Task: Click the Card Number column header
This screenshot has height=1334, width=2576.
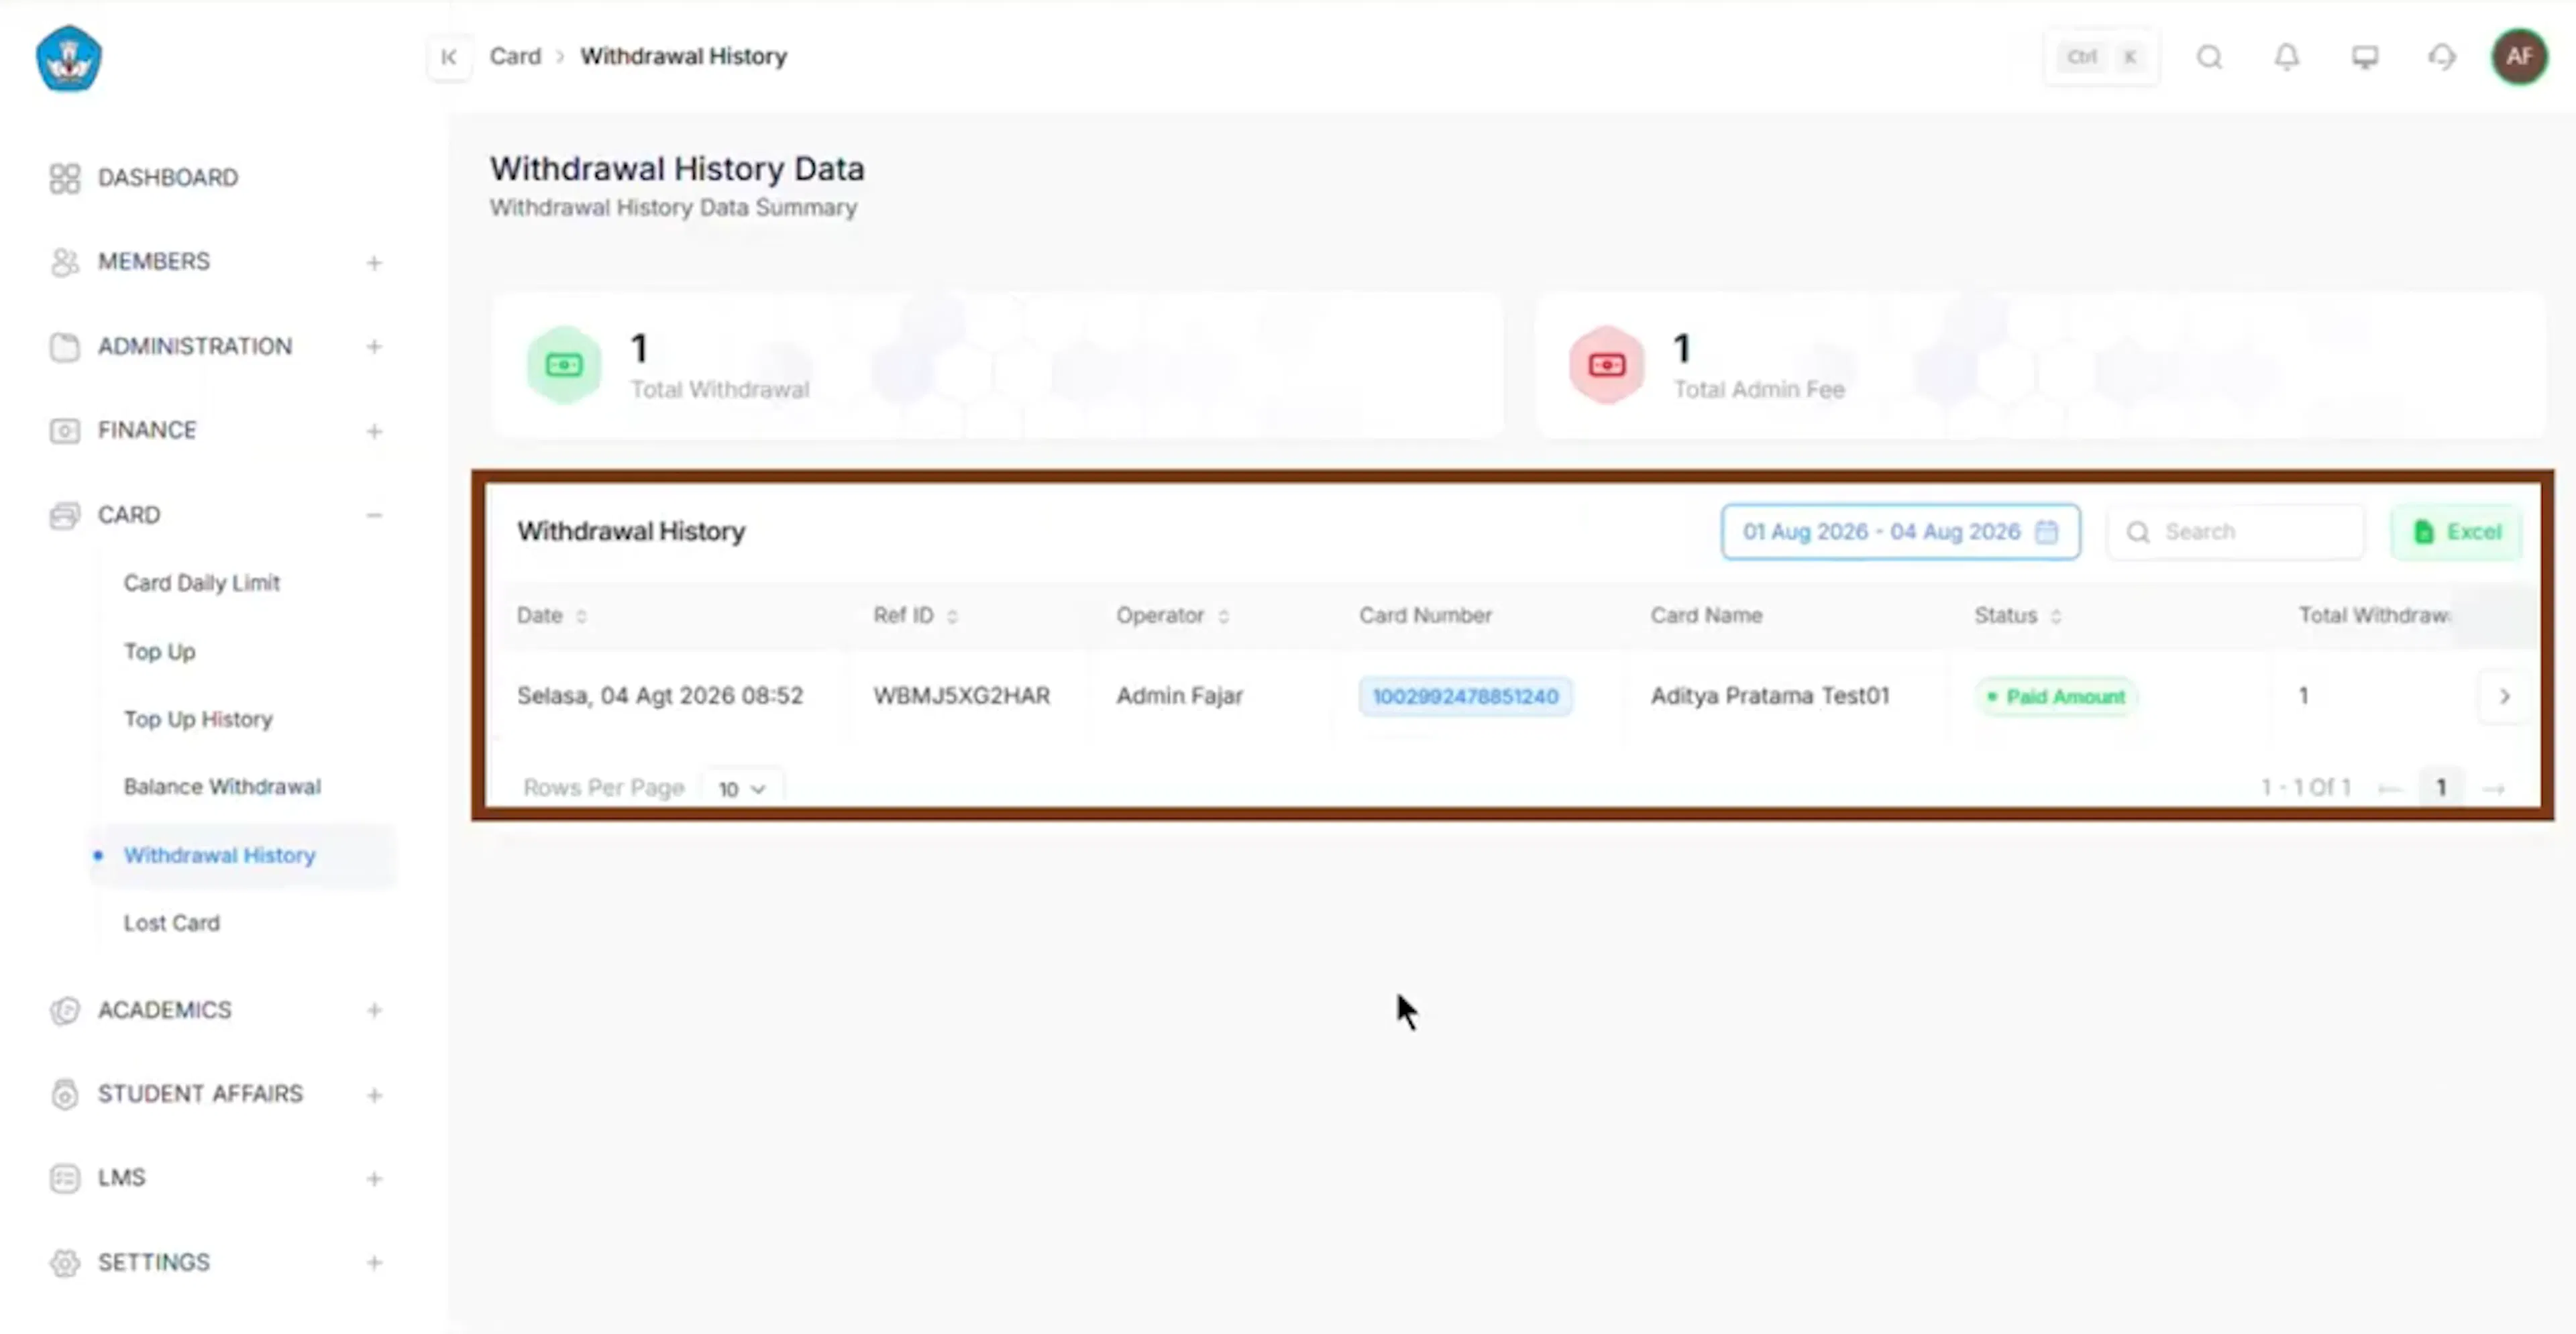Action: coord(1425,616)
